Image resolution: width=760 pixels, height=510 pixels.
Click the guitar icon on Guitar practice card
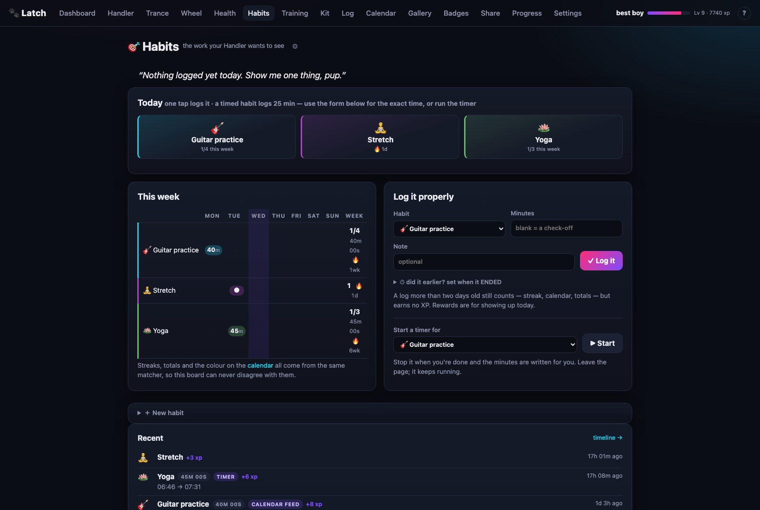click(x=217, y=128)
